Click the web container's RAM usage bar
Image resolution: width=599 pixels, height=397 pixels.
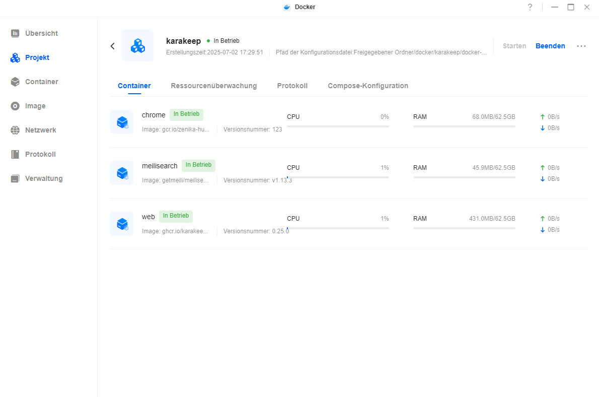coord(464,228)
